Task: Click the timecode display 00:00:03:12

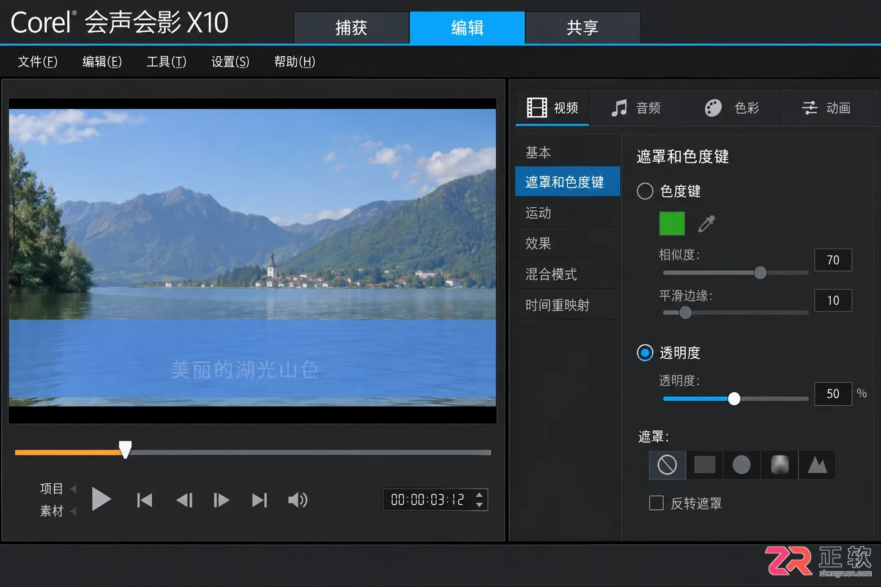Action: [x=428, y=500]
